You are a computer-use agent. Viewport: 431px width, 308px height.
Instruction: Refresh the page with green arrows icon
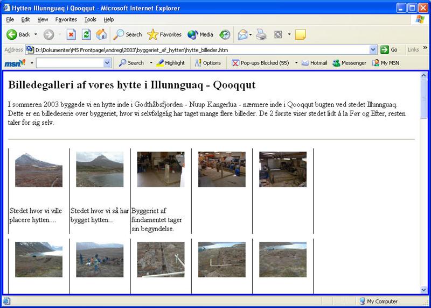pyautogui.click(x=86, y=34)
